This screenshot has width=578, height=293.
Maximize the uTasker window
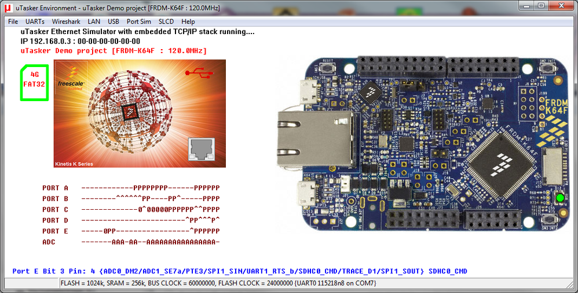click(541, 6)
